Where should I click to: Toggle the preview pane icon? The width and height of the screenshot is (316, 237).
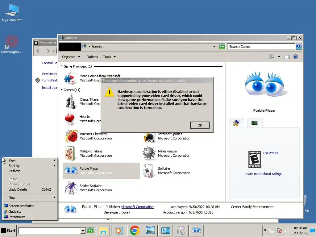click(x=287, y=57)
